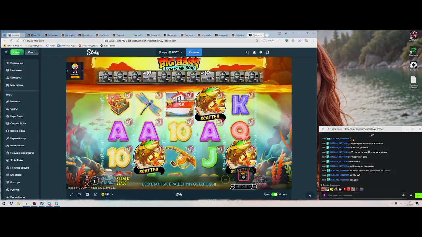
Task: Send message with green Чат button
Action: click(418, 195)
